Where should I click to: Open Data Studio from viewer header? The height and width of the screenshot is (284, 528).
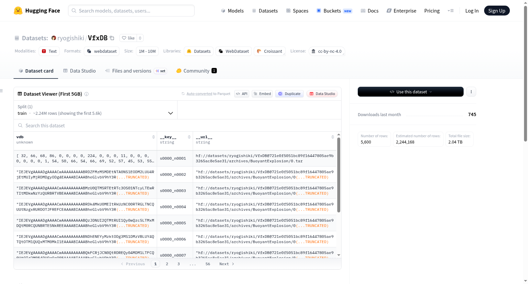[322, 94]
